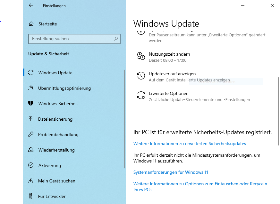This screenshot has width=280, height=204.
Task: Open link about Eintauschen oder Recyceln
Action: click(x=200, y=184)
